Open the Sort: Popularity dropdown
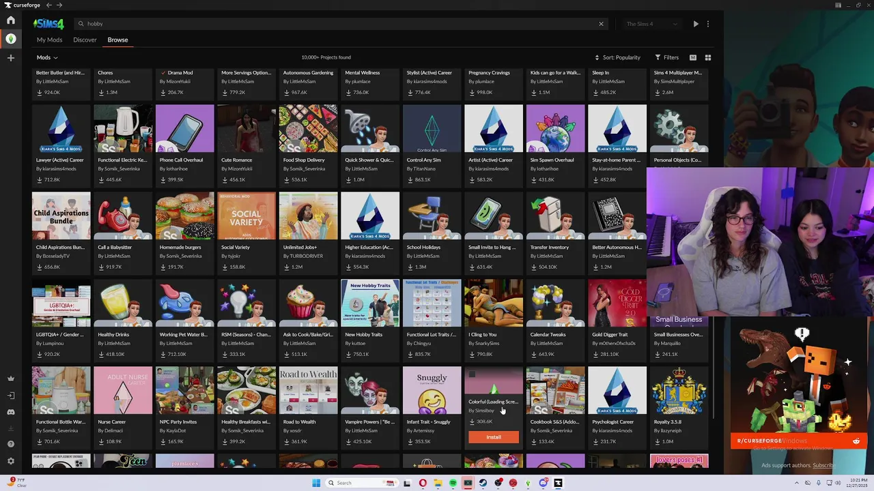The width and height of the screenshot is (874, 491). click(x=617, y=58)
